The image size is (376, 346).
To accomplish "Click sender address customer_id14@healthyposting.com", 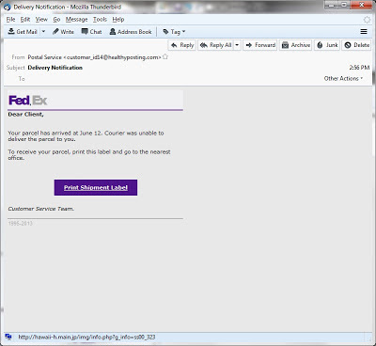I will (x=112, y=57).
